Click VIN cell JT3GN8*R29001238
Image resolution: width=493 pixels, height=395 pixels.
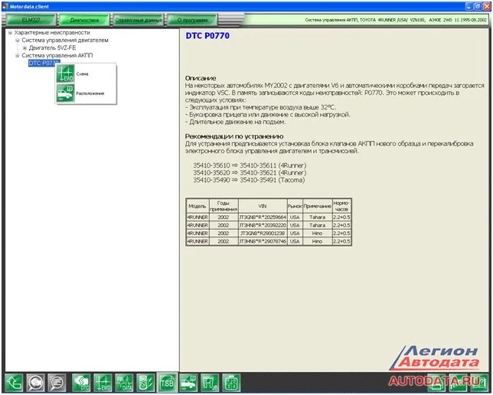tap(263, 233)
